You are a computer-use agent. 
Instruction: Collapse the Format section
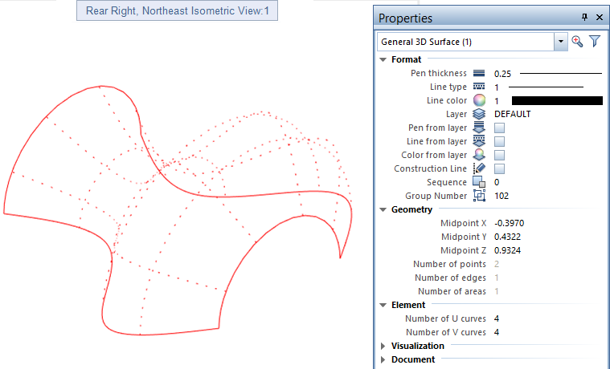pyautogui.click(x=383, y=59)
